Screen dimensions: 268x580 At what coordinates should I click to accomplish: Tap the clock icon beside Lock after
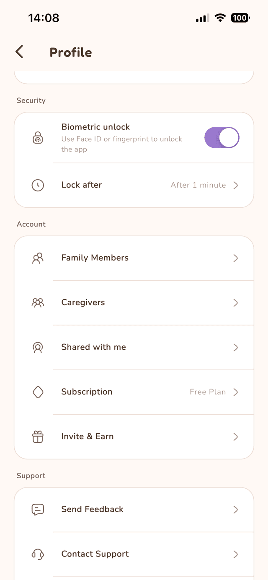38,185
